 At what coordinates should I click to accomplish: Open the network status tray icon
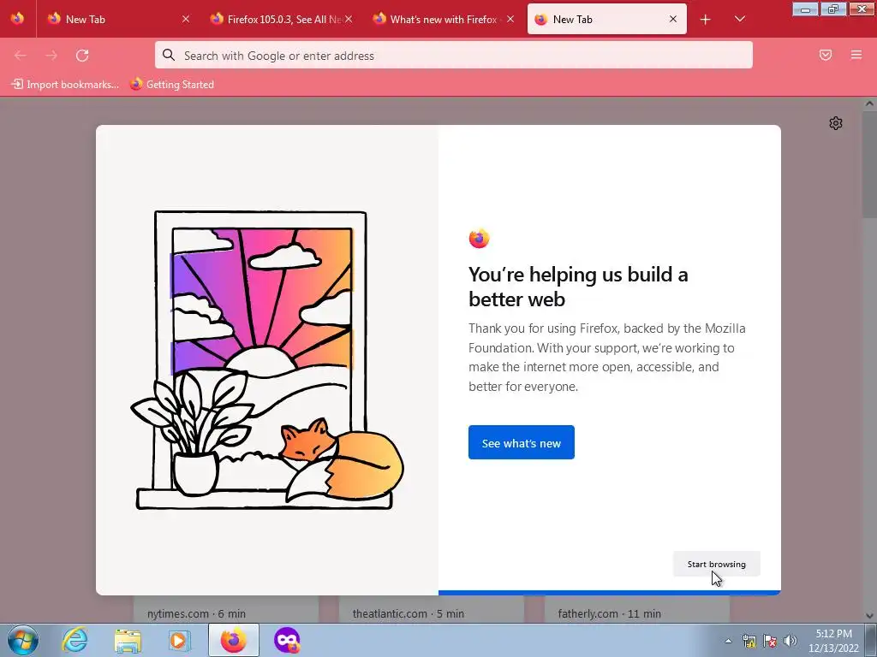coord(749,641)
